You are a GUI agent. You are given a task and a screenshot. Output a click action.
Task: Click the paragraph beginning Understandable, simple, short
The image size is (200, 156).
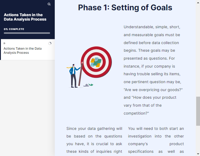click(153, 70)
